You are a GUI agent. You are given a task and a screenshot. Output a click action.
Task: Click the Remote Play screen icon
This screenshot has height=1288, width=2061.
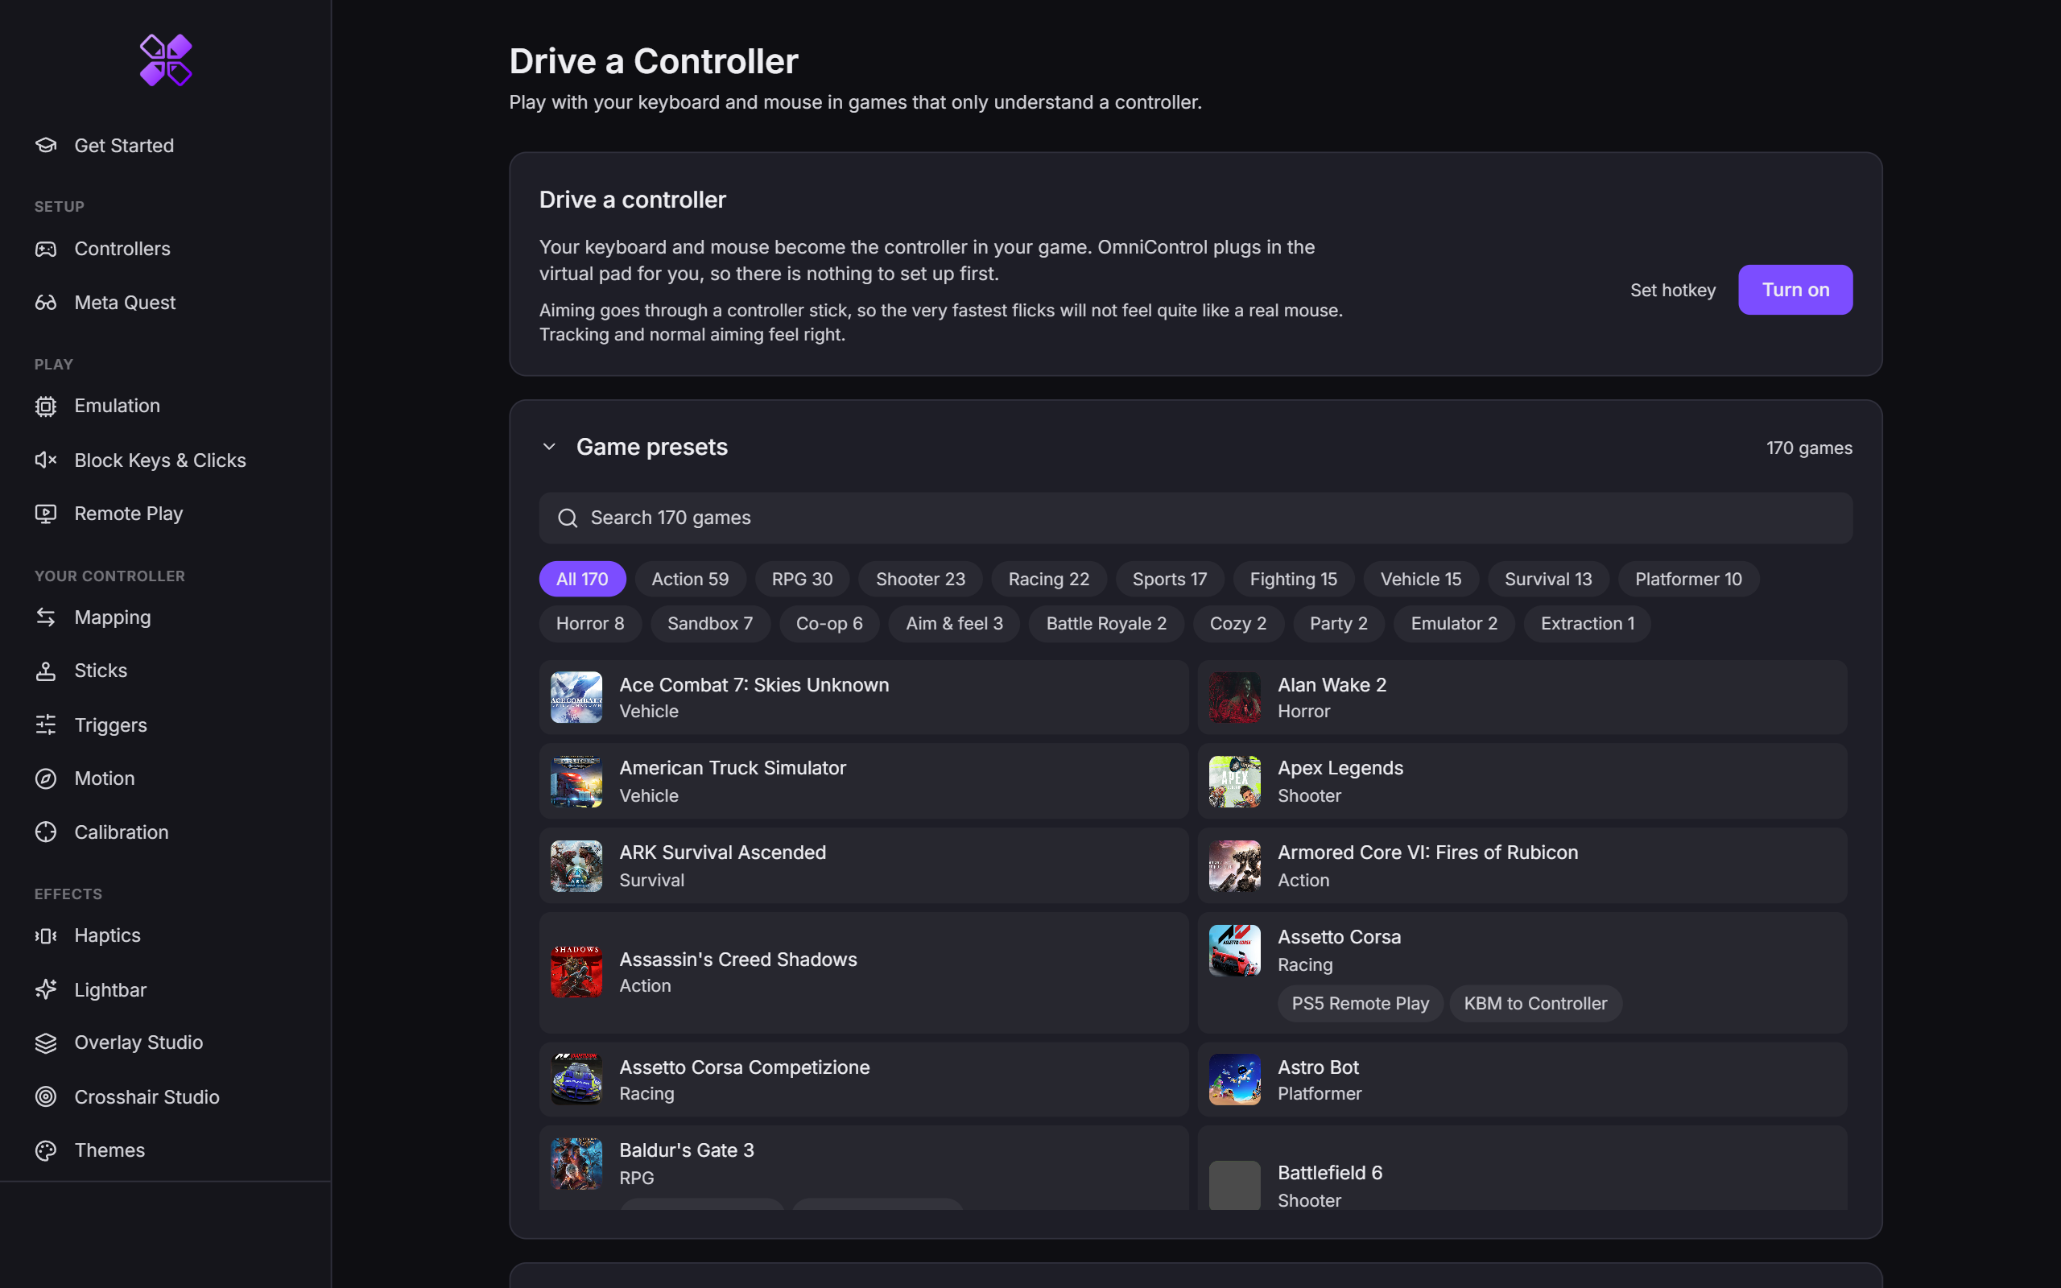46,514
